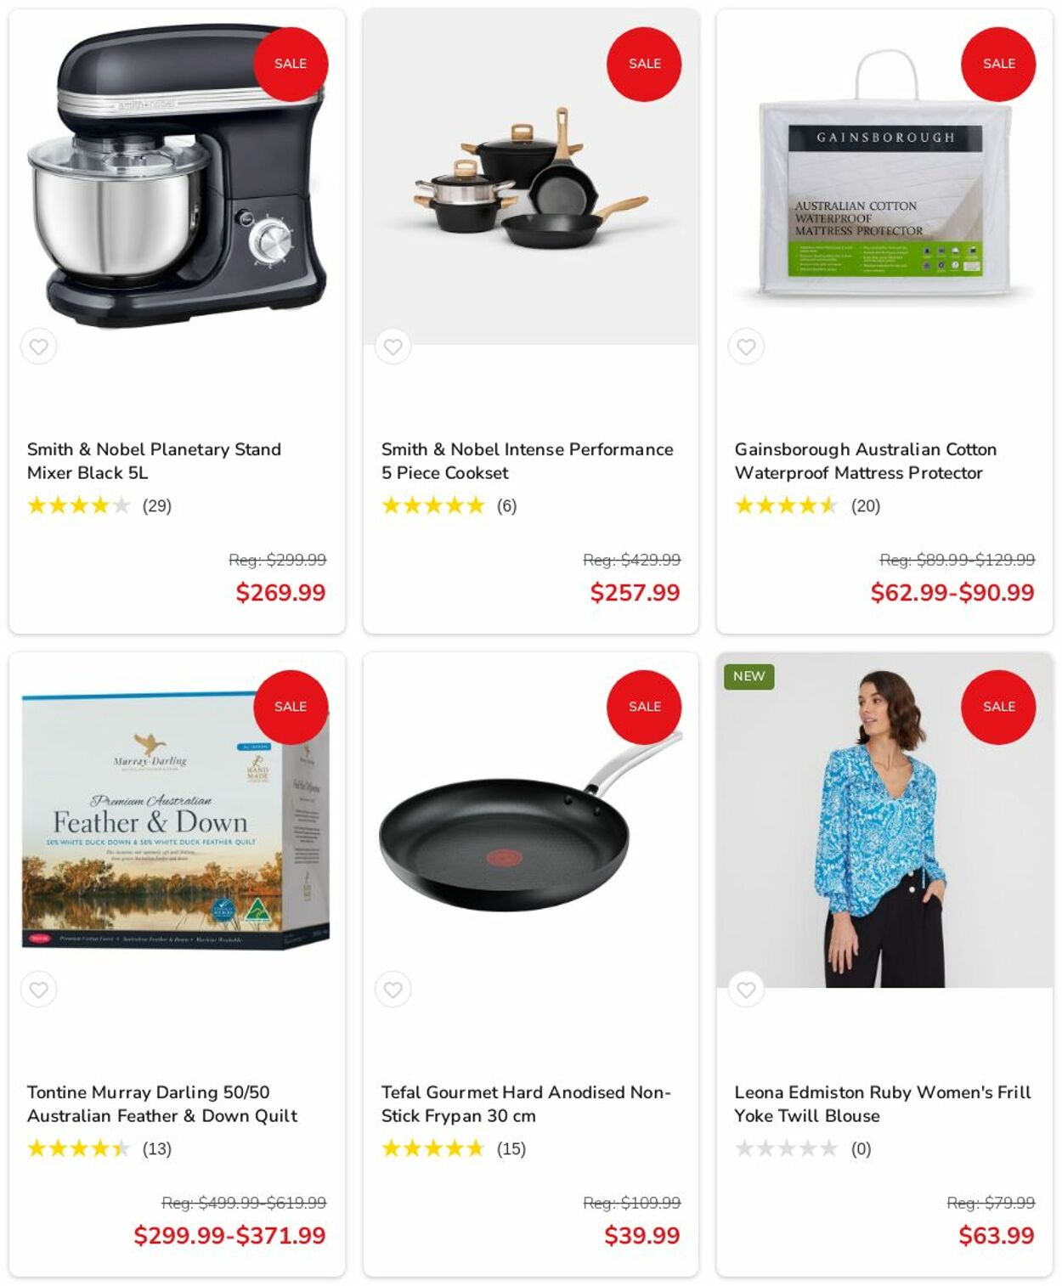The image size is (1062, 1286).
Task: Open the Smith & Nobel Planetary Stand Mixer link
Action: (x=154, y=460)
